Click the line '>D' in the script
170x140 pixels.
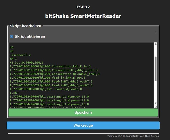tap(12, 47)
